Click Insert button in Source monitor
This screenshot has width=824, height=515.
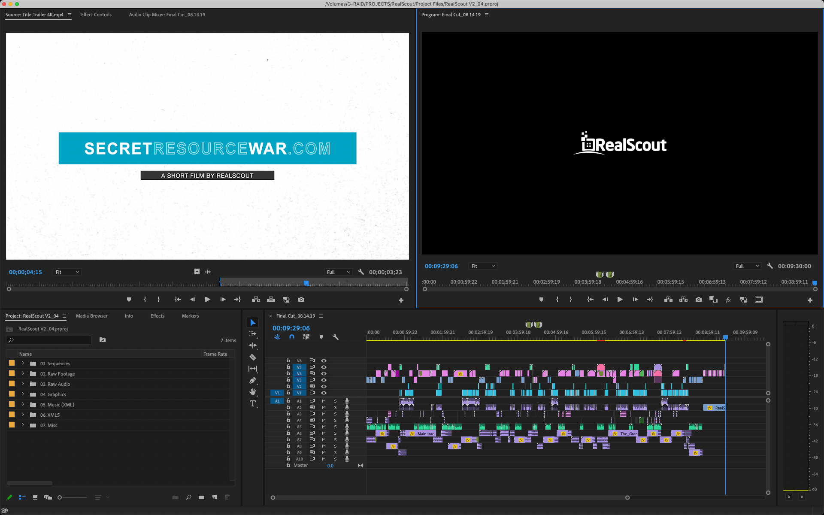pos(256,300)
